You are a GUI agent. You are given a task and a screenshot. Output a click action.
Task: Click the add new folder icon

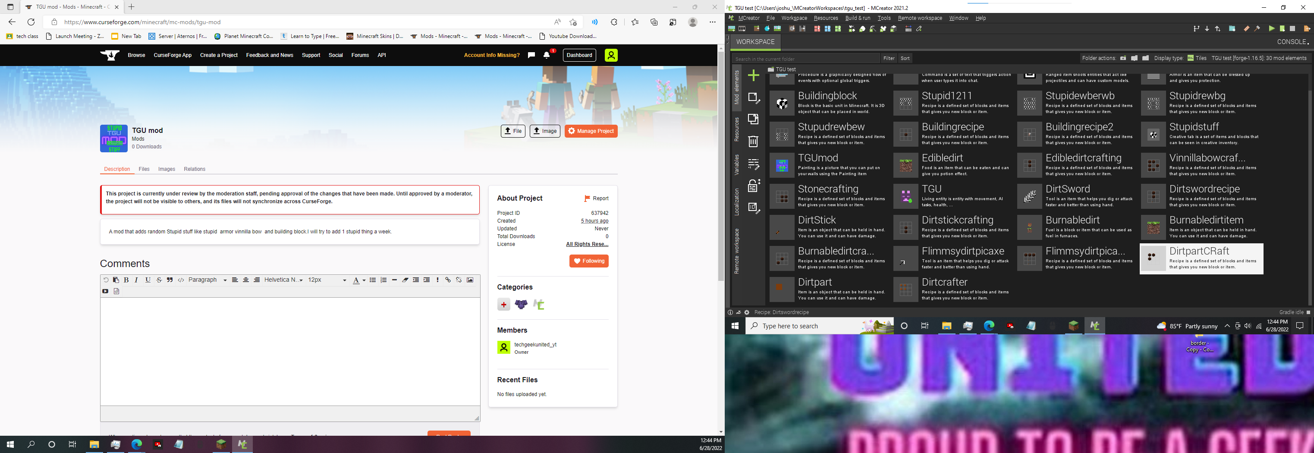pyautogui.click(x=1123, y=58)
